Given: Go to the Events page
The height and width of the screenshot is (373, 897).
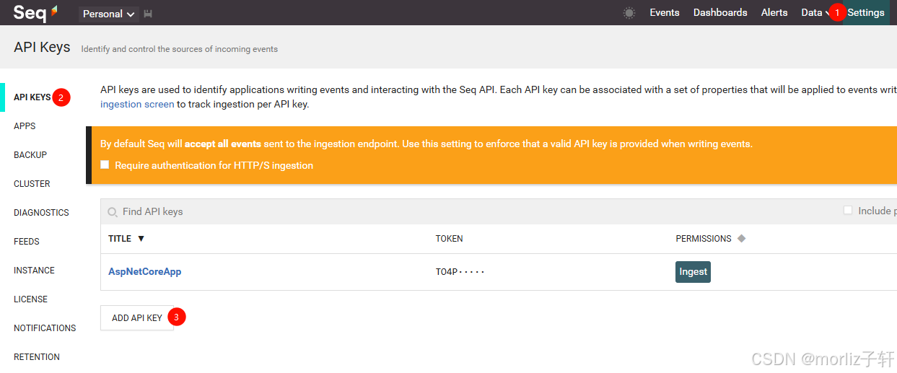Looking at the screenshot, I should (665, 13).
